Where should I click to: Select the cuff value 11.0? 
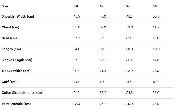(103, 82)
